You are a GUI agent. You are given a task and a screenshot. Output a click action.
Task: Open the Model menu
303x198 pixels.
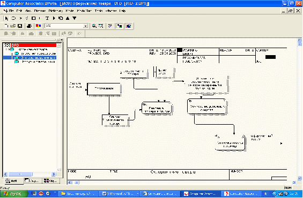pos(70,11)
